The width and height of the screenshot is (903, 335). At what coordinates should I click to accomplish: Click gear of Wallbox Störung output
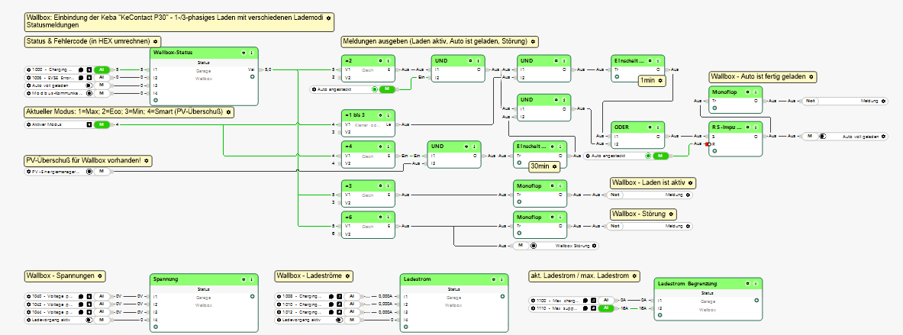coord(595,245)
